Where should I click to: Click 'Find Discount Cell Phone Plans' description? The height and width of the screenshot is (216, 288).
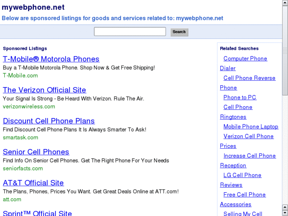click(x=74, y=130)
